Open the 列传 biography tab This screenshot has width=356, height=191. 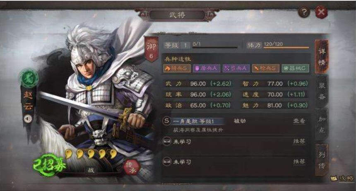pyautogui.click(x=322, y=160)
